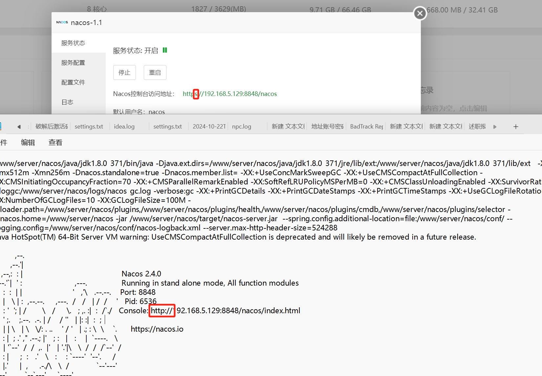Click the Console URL text in log
The height and width of the screenshot is (376, 542).
tap(226, 311)
